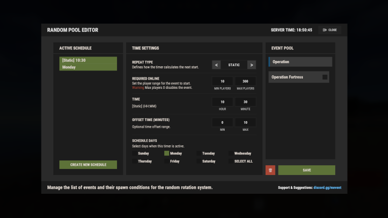Click the Event Pool header

(x=282, y=48)
